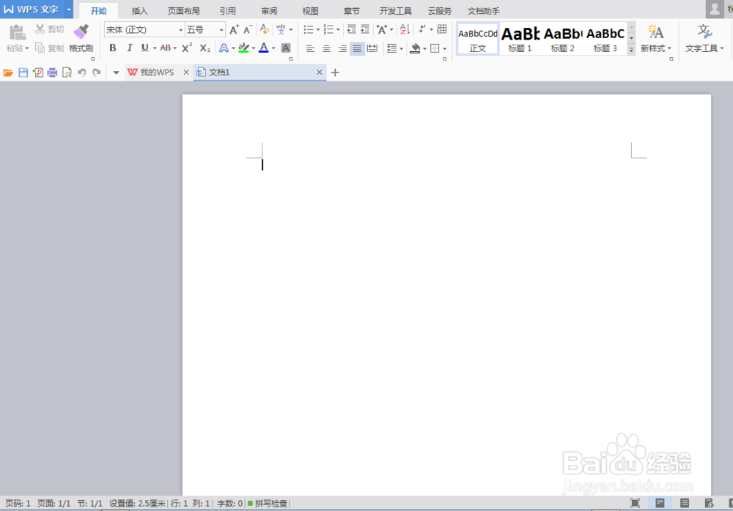Viewport: 733px width, 511px height.
Task: Apply distributed alignment
Action: coord(372,48)
